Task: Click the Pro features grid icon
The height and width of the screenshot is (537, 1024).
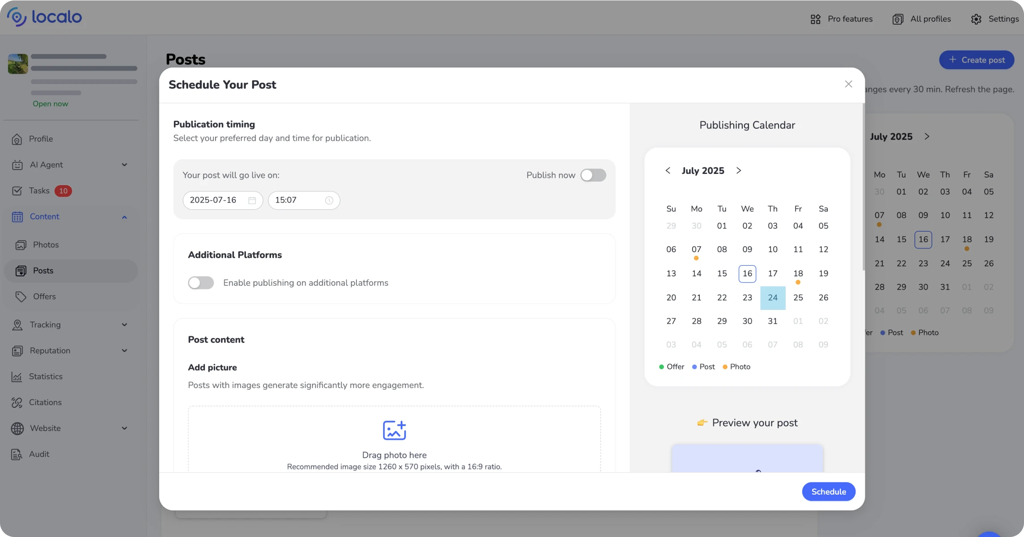Action: click(x=816, y=19)
